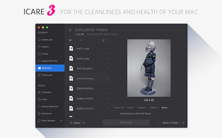Open the Select popup button
The height and width of the screenshot is (138, 222).
[x=77, y=123]
